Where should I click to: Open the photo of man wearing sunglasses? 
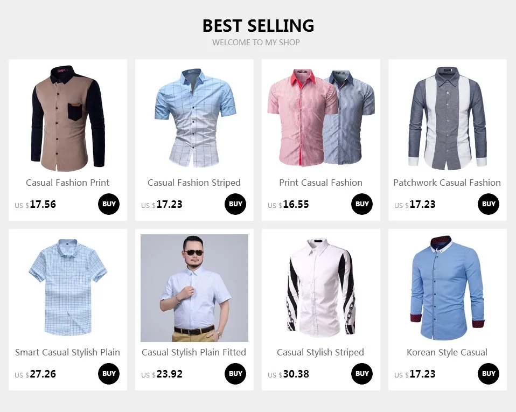(x=194, y=288)
